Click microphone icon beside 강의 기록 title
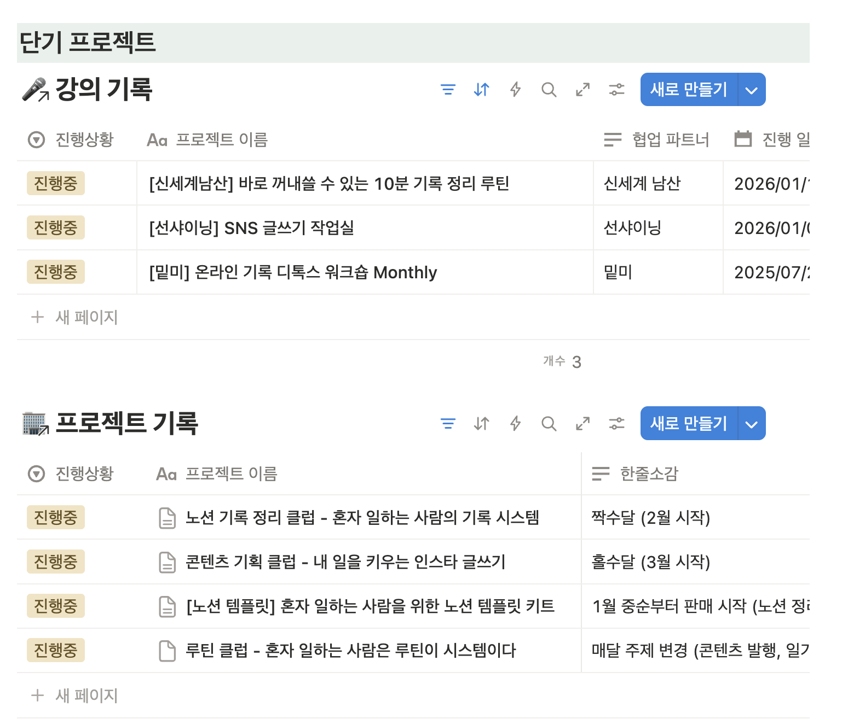The width and height of the screenshot is (842, 725). (35, 90)
